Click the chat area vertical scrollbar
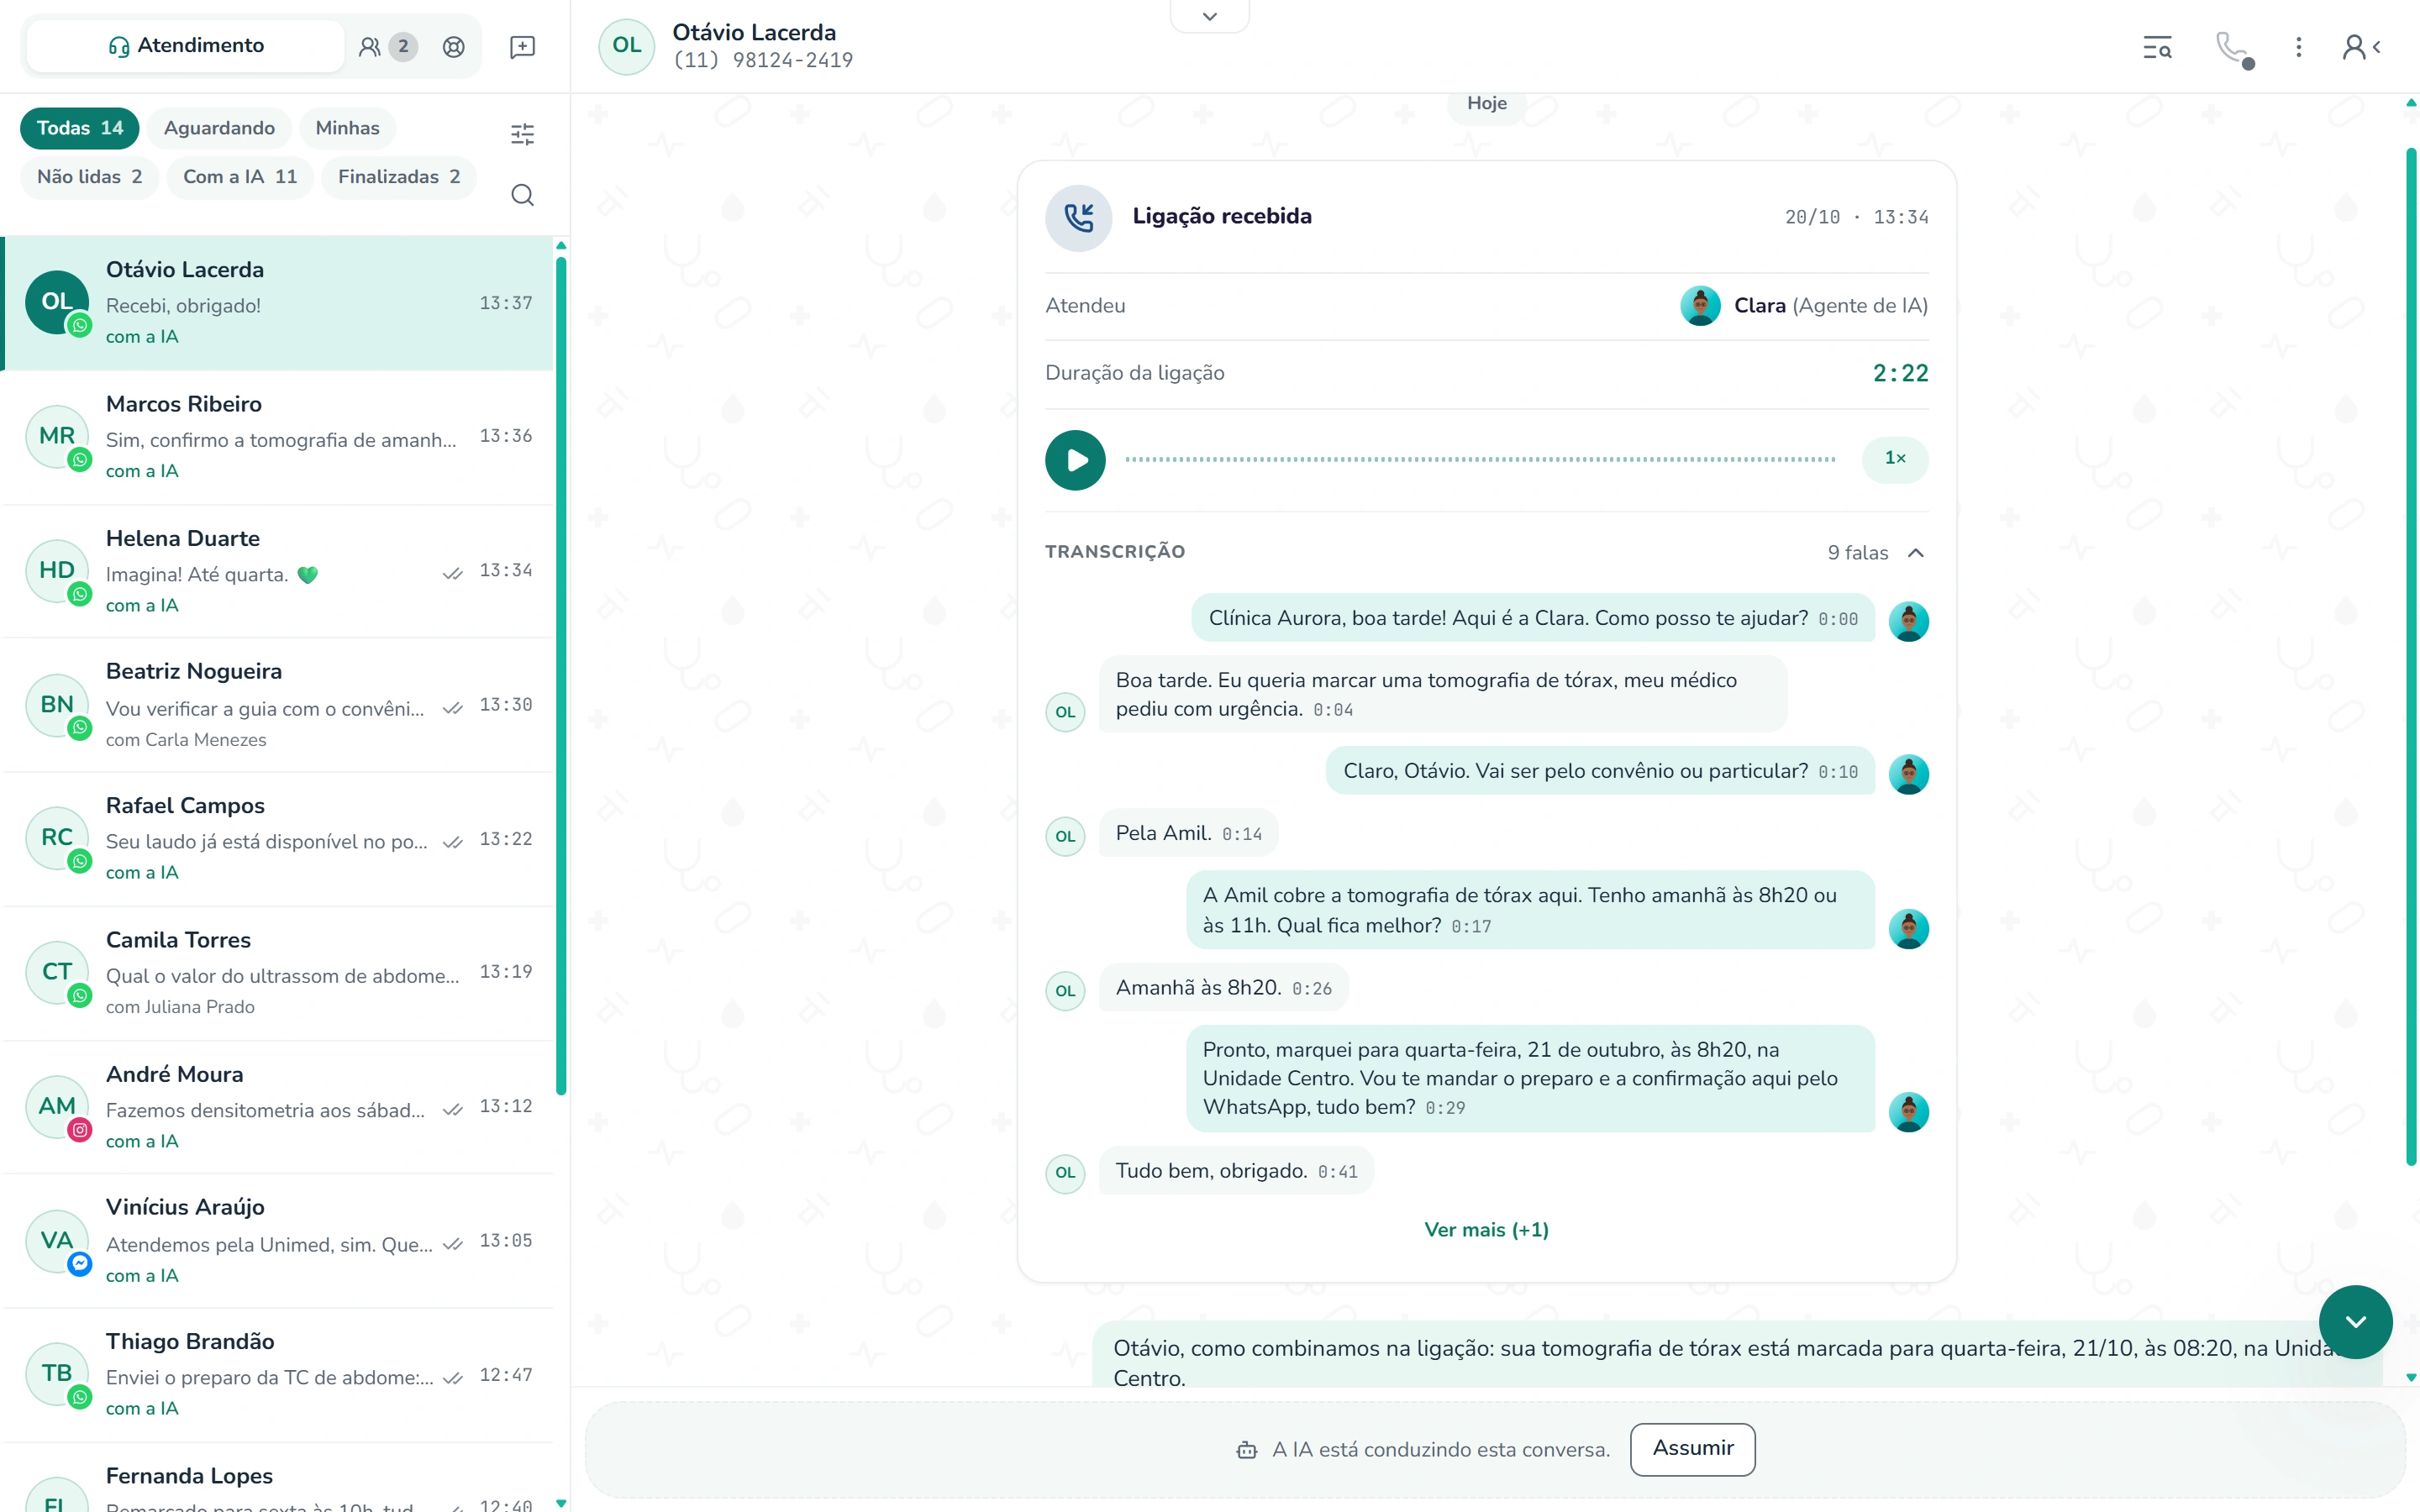This screenshot has height=1512, width=2420. click(x=2410, y=656)
